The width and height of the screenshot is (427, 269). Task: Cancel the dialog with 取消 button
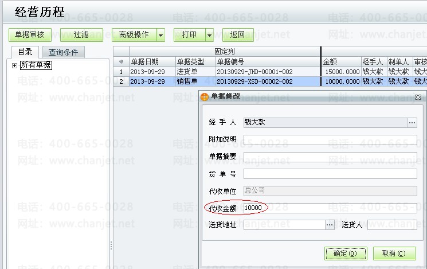pos(394,253)
